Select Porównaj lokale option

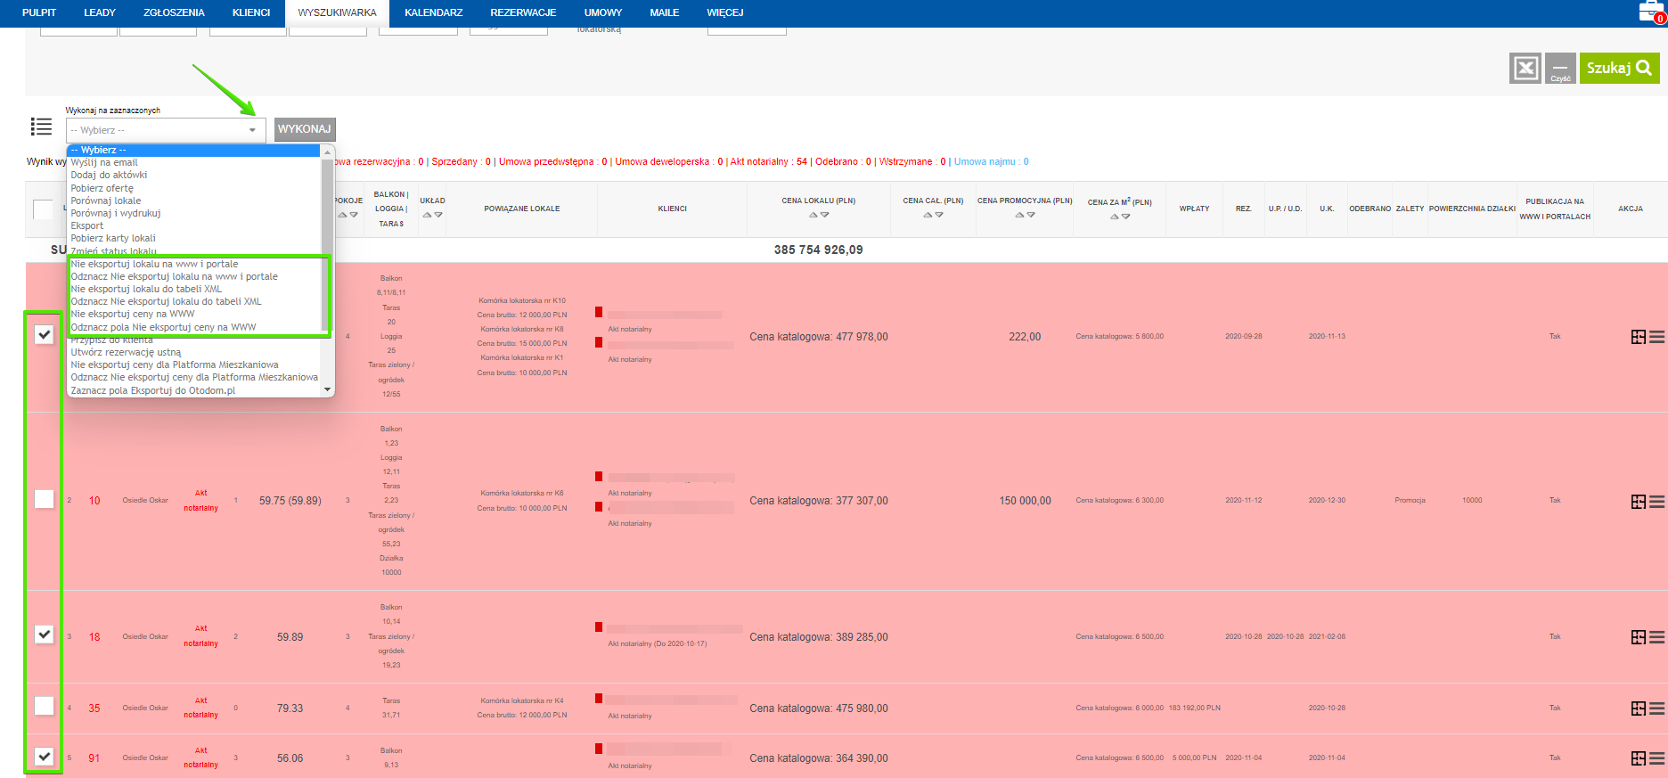tap(194, 201)
